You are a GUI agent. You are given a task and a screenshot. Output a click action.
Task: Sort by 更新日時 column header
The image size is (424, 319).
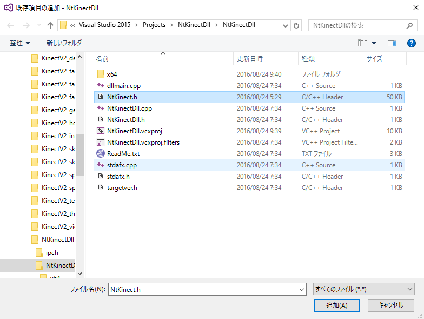(249, 58)
